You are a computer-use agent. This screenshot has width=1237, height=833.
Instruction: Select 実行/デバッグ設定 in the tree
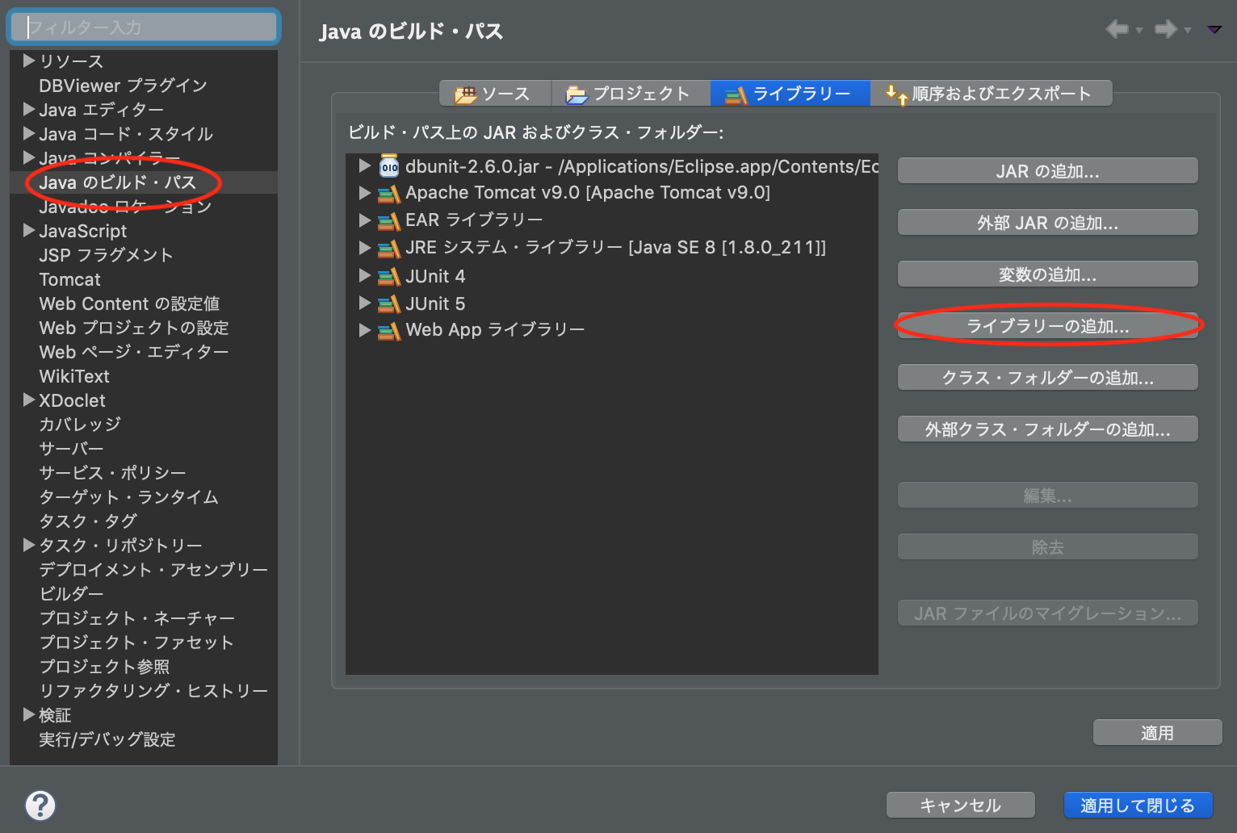coord(107,739)
